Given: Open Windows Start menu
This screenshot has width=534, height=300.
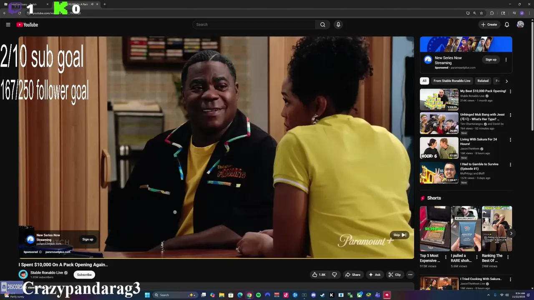Looking at the screenshot, I should 147,295.
